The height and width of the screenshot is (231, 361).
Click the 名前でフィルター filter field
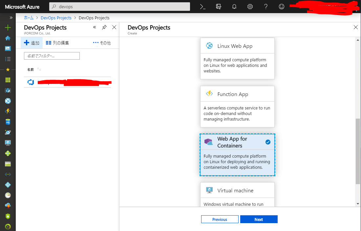(52, 56)
